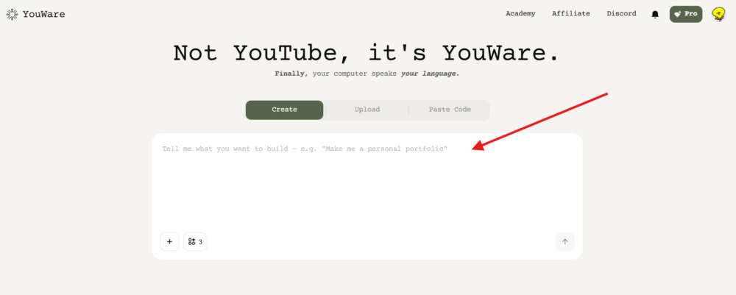Click the YouWare brand name text

[x=43, y=15]
